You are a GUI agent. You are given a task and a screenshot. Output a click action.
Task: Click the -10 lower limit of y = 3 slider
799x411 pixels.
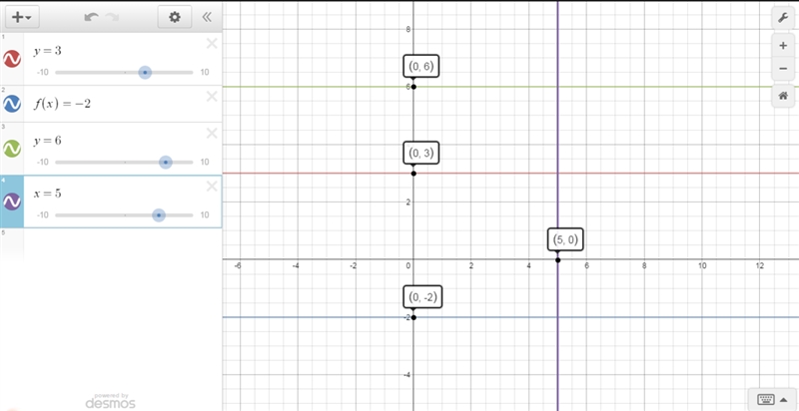coord(43,72)
